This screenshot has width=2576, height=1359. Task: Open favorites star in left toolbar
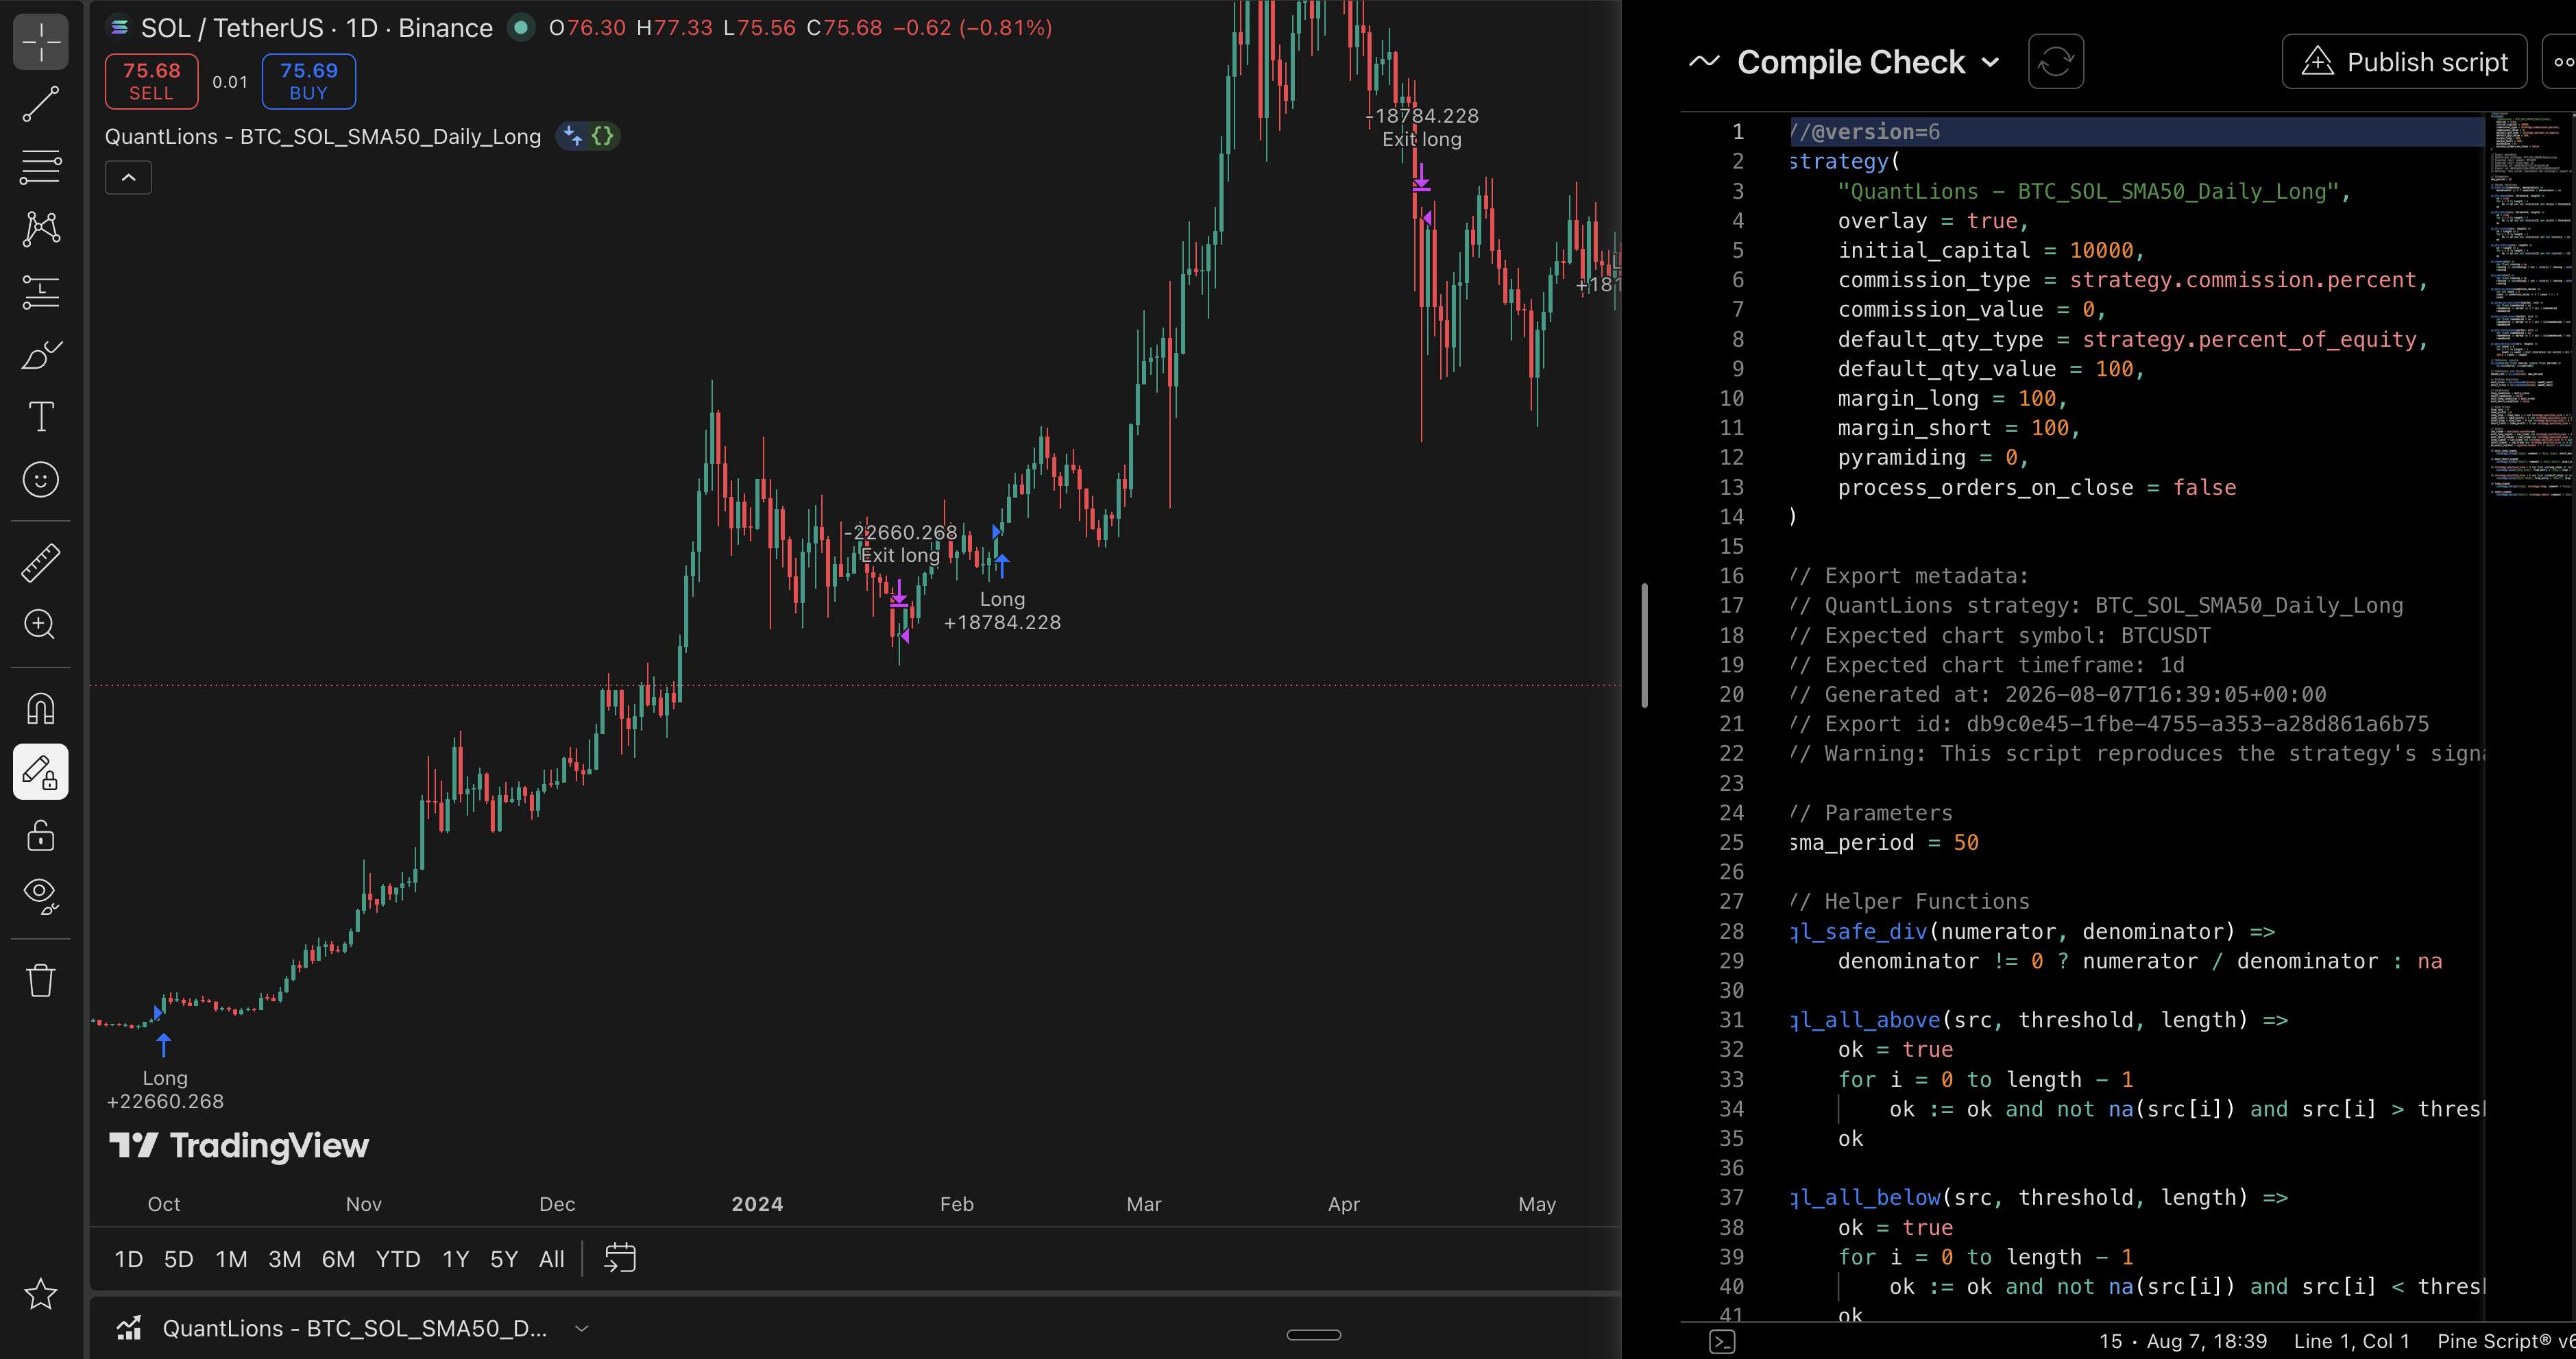tap(41, 1294)
